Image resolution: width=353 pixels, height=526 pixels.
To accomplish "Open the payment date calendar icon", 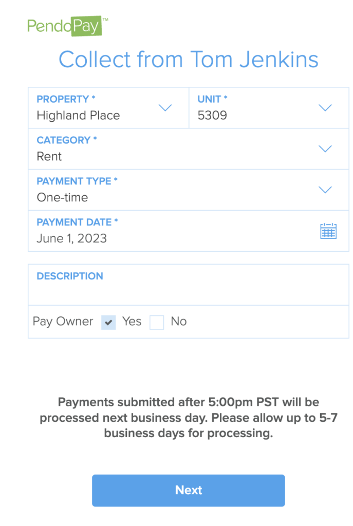I will tap(328, 231).
